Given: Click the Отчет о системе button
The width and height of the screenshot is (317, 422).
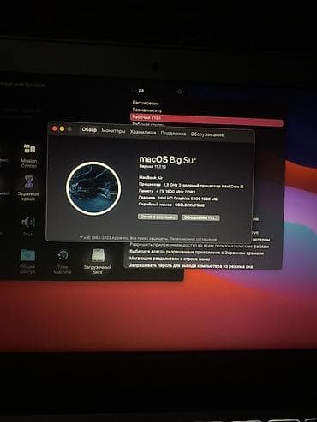Looking at the screenshot, I should 158,217.
